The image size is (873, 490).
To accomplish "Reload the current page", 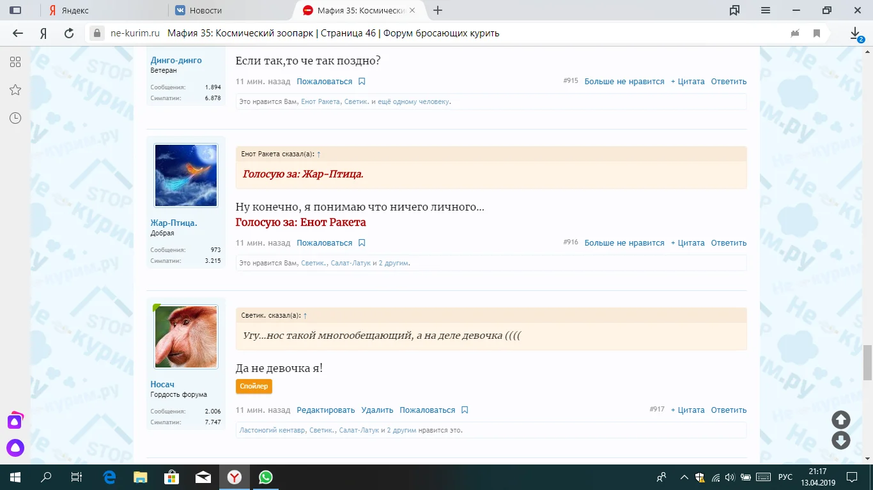I will click(69, 33).
